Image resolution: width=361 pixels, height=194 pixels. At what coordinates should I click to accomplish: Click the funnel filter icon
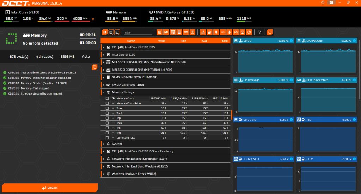coord(260,32)
